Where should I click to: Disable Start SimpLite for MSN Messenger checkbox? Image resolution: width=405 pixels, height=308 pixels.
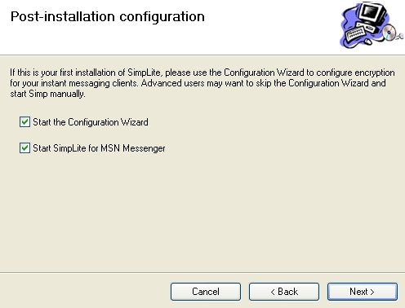point(24,148)
